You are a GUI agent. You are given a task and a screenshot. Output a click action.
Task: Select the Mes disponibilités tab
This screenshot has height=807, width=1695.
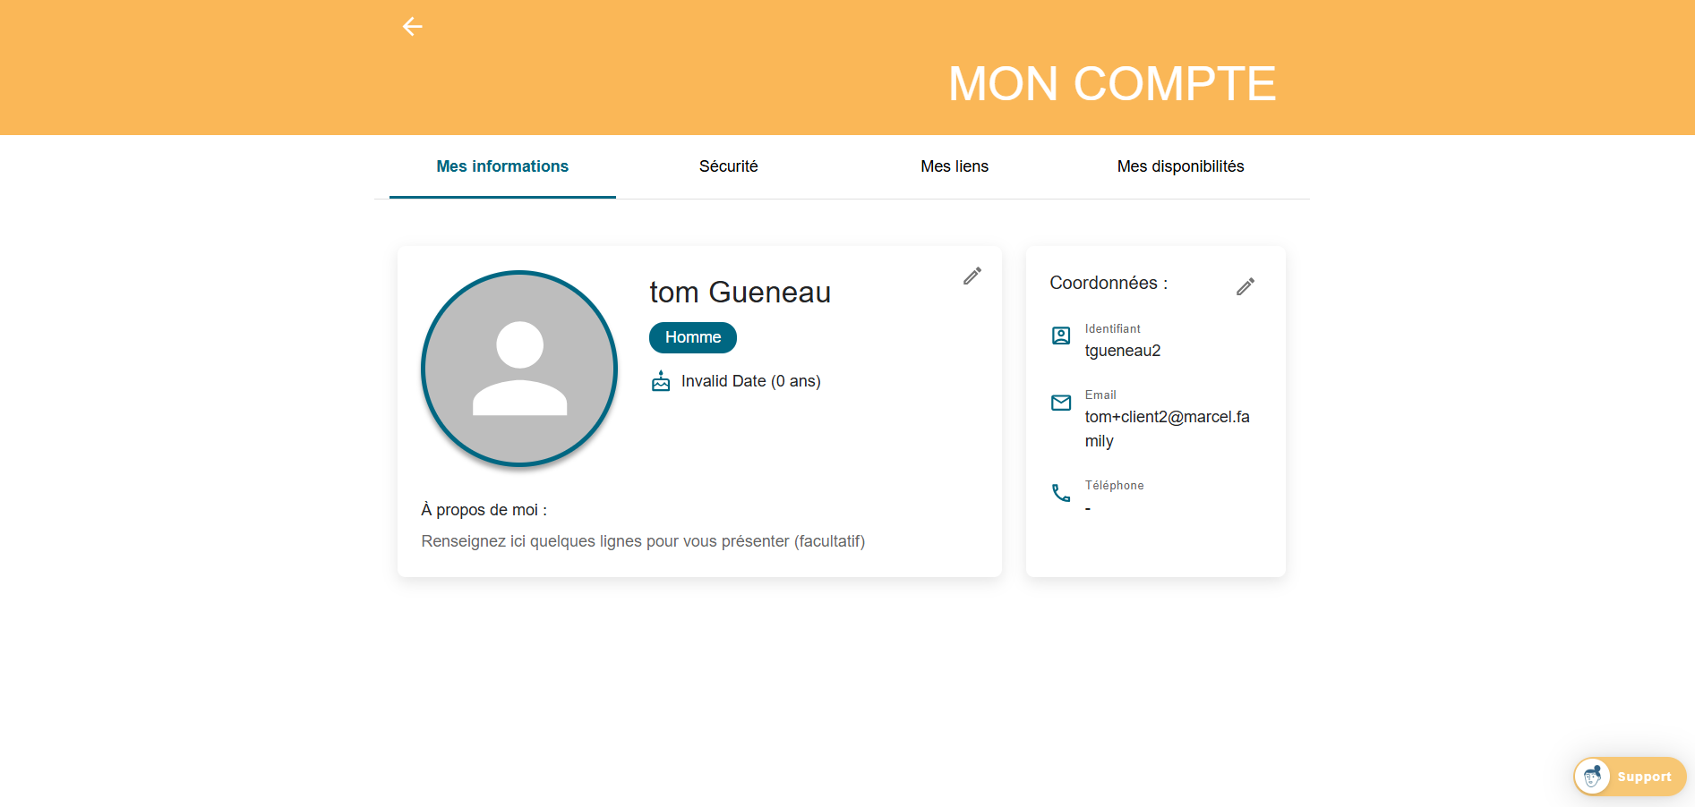(x=1180, y=166)
